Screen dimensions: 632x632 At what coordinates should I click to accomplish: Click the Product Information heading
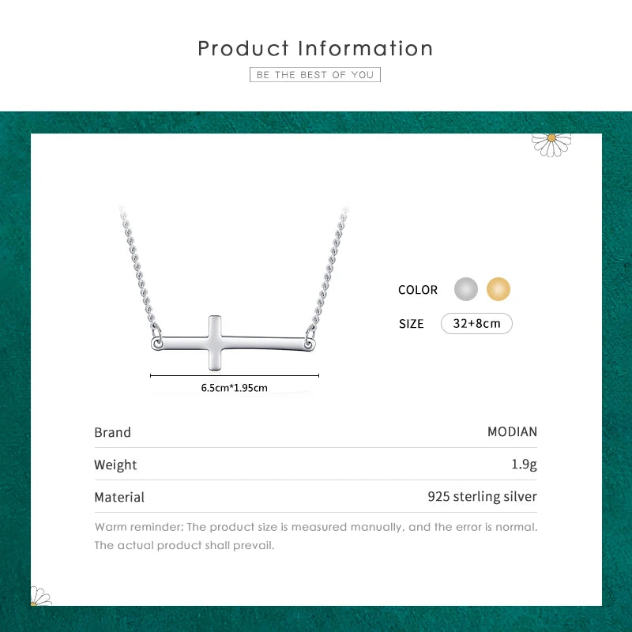[x=315, y=48]
